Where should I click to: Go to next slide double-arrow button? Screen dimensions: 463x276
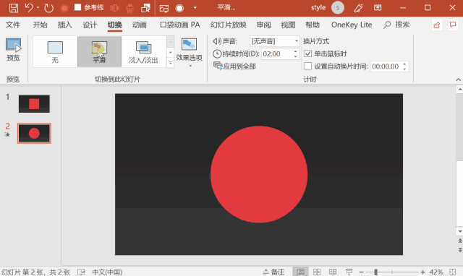460,250
